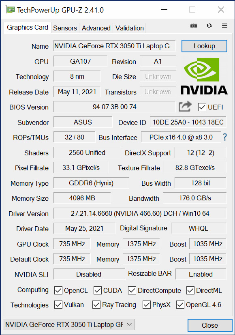Viewport: 235px width, 335px height.
Task: Click the Lookup button
Action: click(204, 46)
